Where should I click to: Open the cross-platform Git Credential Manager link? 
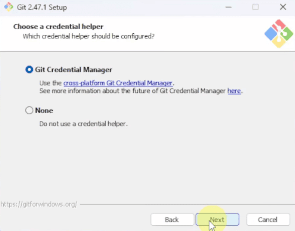[x=118, y=83]
